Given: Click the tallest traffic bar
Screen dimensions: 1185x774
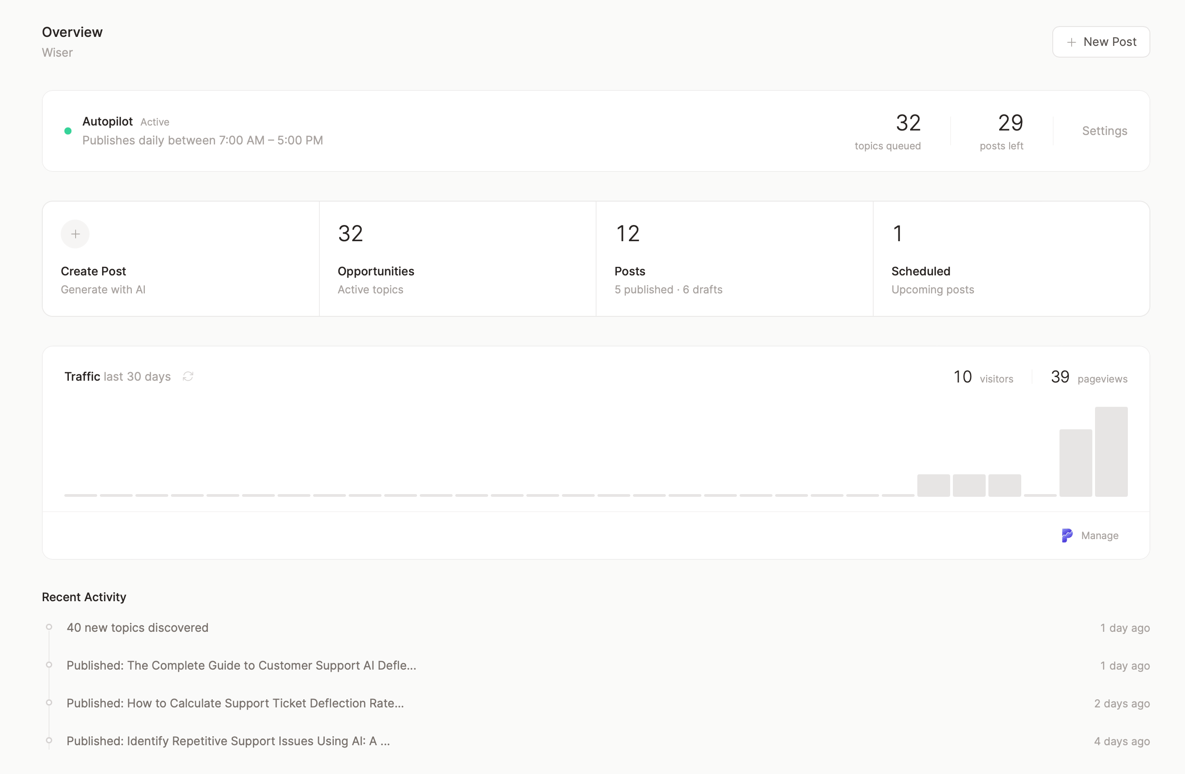Looking at the screenshot, I should [x=1111, y=452].
